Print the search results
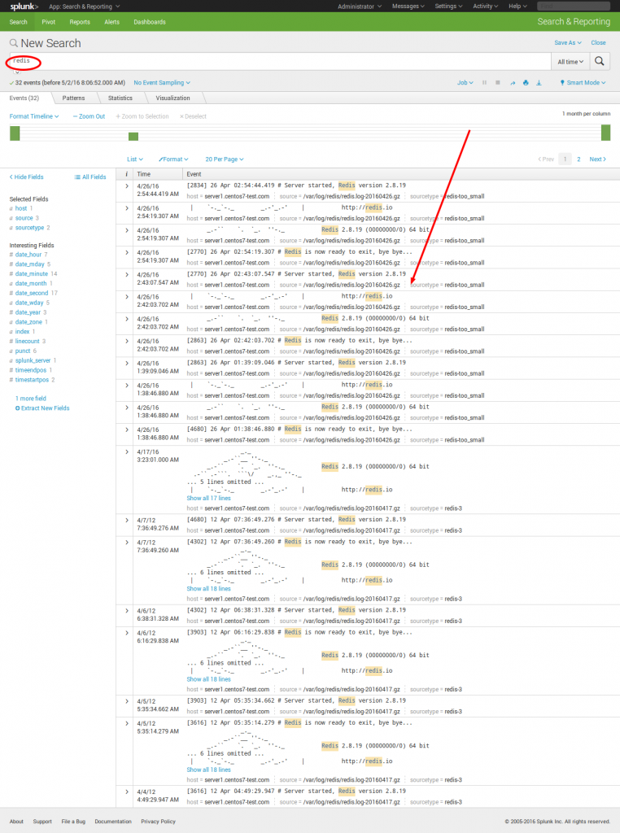The width and height of the screenshot is (620, 833). [x=526, y=83]
